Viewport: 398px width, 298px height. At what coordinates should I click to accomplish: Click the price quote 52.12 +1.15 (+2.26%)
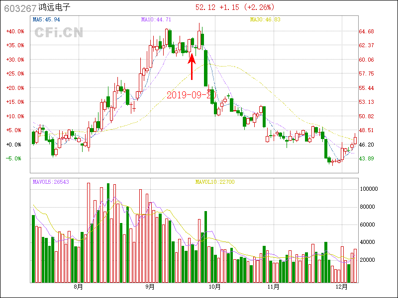tap(235, 7)
